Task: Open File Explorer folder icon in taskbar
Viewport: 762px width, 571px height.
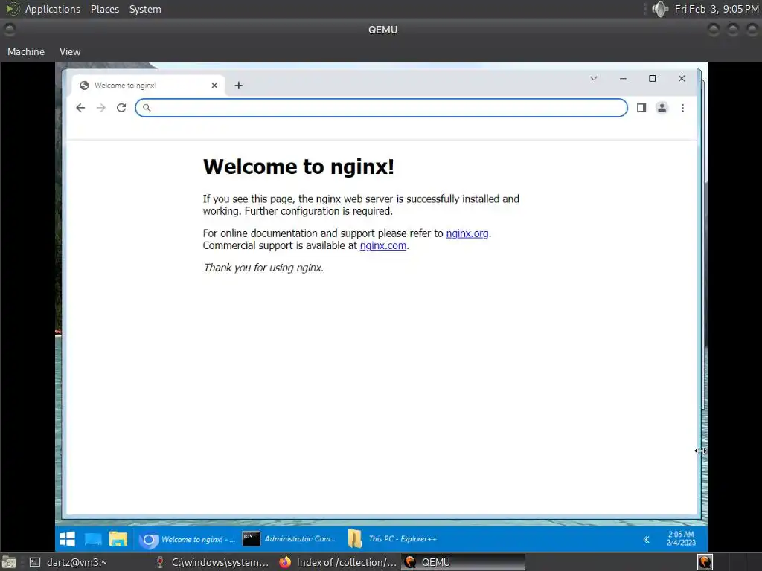Action: (118, 539)
